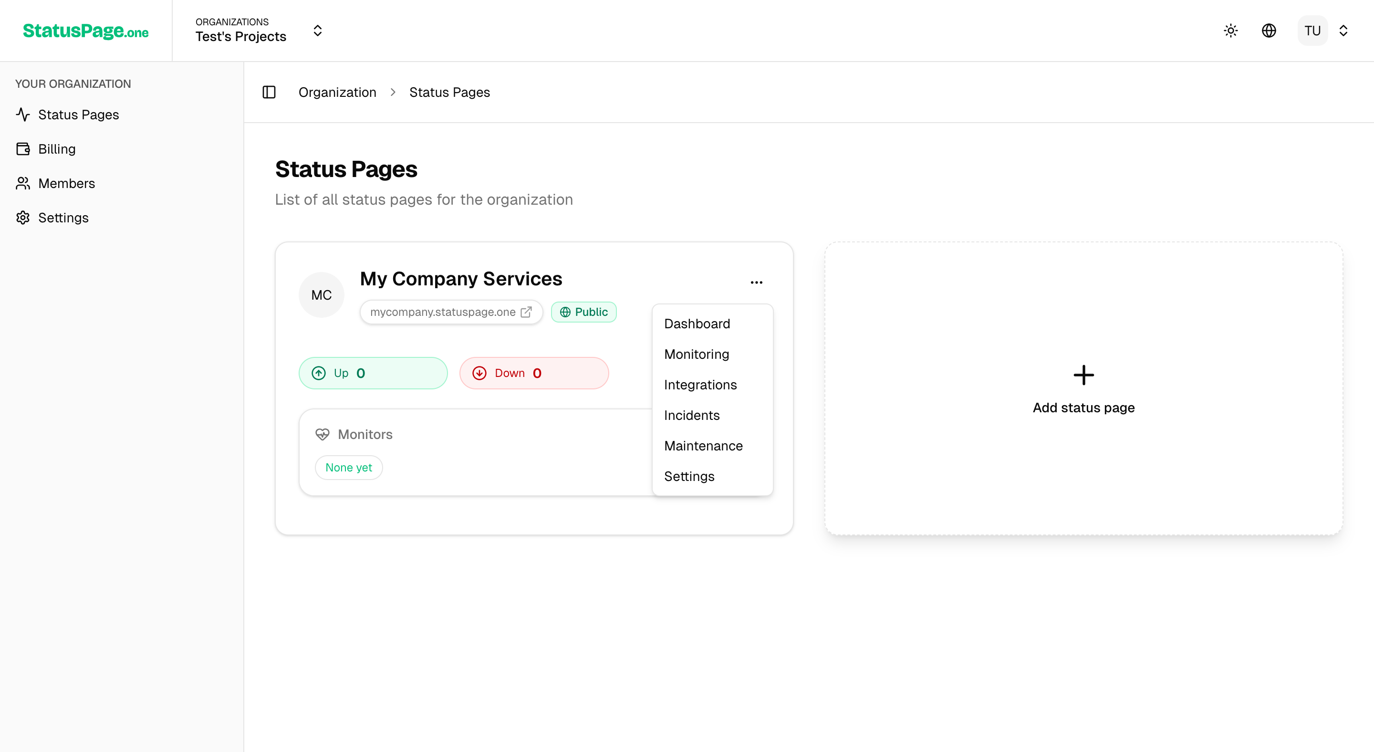Viewport: 1374px width, 752px height.
Task: Click the three-dots card menu
Action: click(x=756, y=282)
